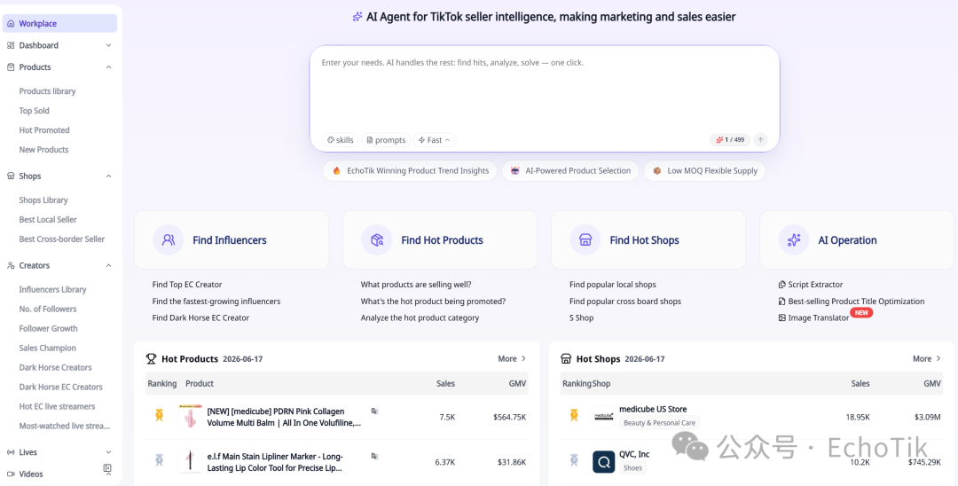958x486 pixels.
Task: Sort Hot Products by GMV column
Action: [518, 383]
